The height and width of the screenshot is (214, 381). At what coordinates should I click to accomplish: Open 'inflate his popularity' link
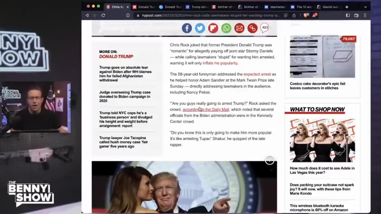[220, 63]
